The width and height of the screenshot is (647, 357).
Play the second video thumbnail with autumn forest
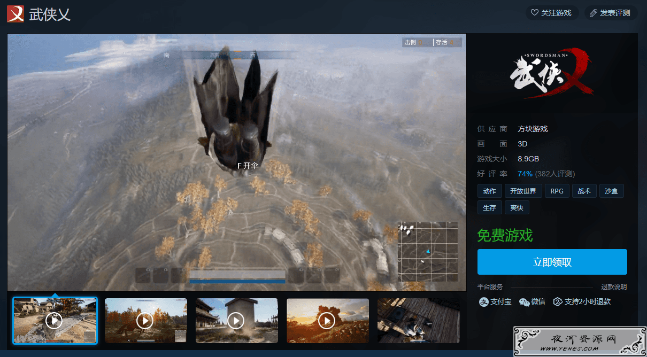click(145, 321)
